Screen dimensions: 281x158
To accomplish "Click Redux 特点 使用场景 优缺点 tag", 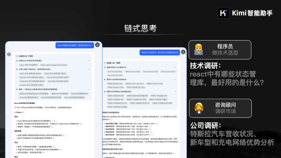I will 55,74.
